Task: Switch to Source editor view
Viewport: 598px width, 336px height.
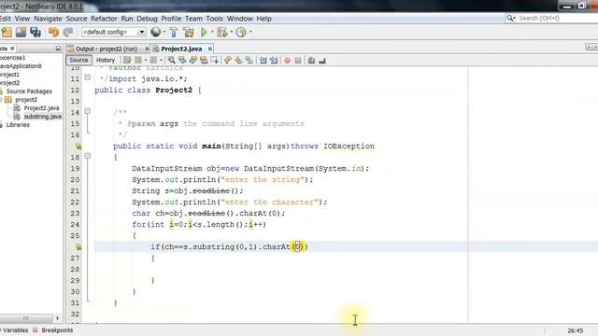Action: [x=78, y=60]
